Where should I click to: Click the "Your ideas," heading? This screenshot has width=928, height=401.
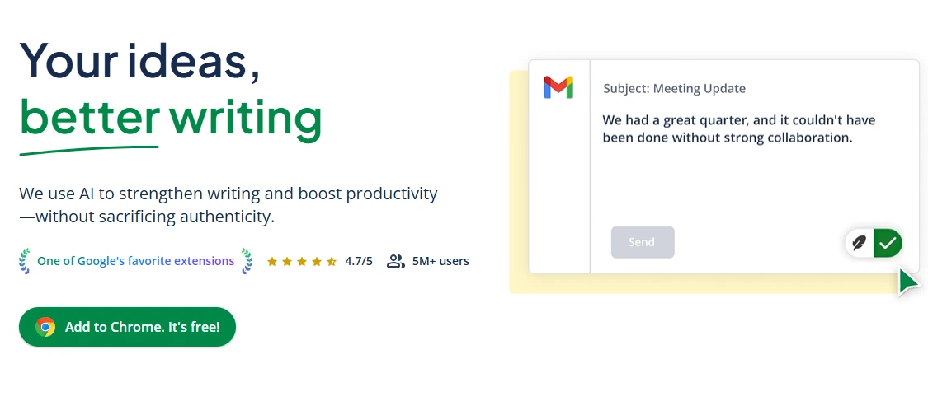tap(140, 59)
